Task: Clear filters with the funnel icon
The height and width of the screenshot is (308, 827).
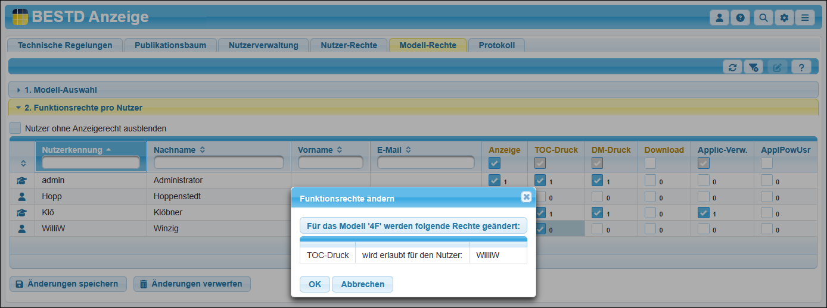Action: point(754,67)
